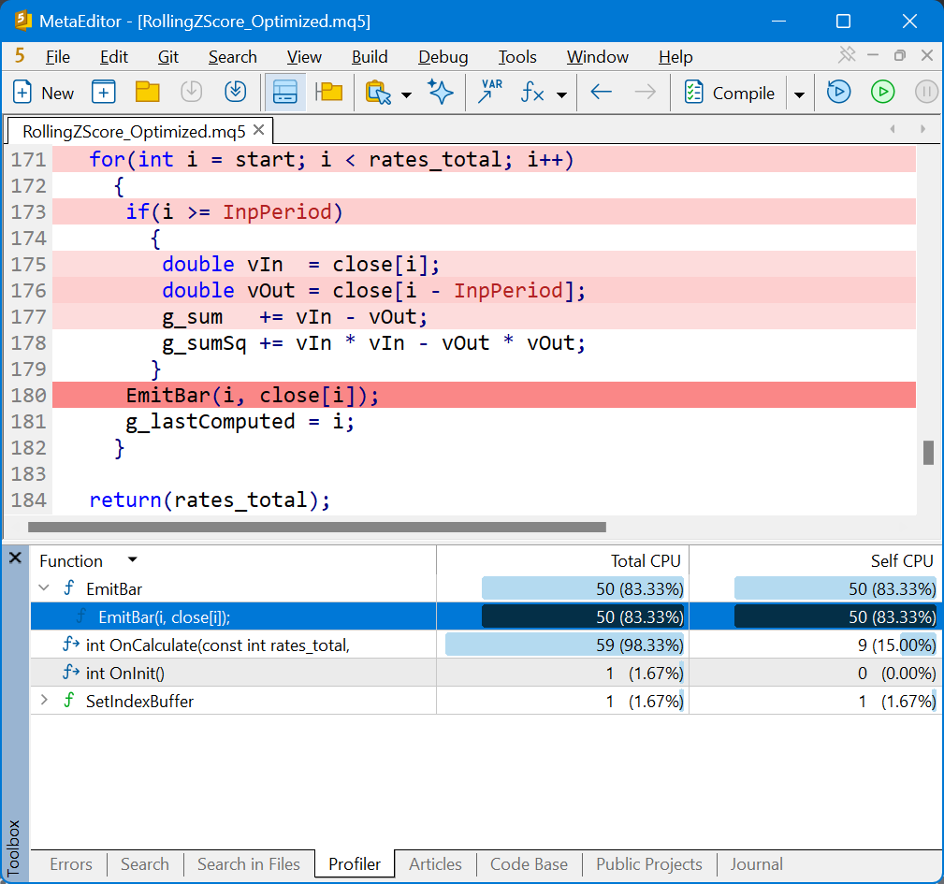944x884 pixels.
Task: Open the yellow folder Open icon
Action: [147, 92]
